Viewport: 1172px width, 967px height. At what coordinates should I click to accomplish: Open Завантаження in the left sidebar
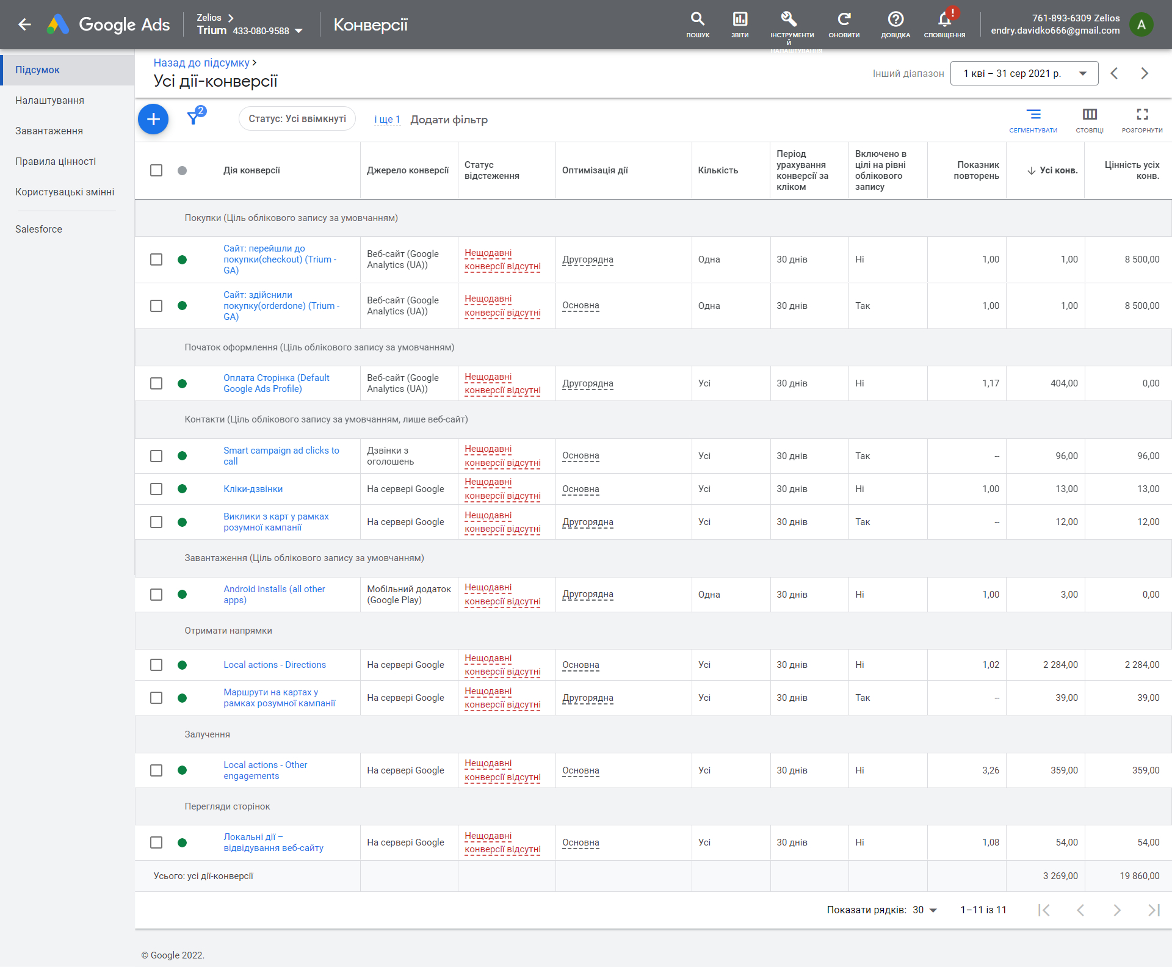pyautogui.click(x=67, y=131)
